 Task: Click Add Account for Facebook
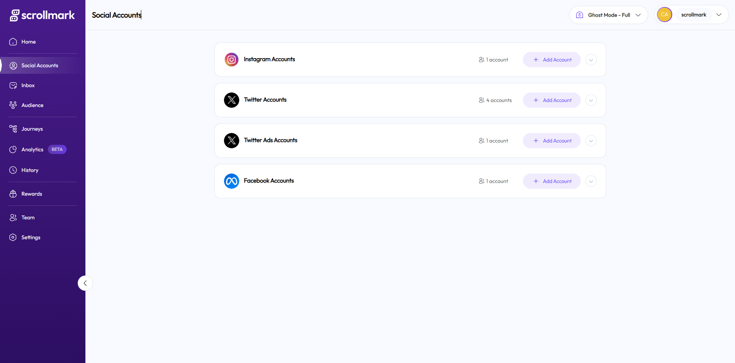[552, 181]
